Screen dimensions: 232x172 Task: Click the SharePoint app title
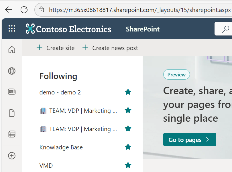click(143, 29)
